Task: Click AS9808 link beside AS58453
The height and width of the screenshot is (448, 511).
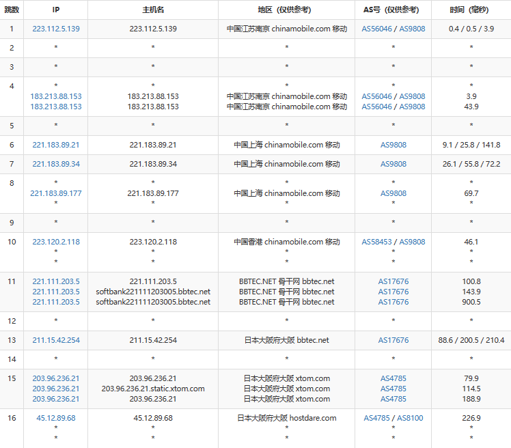Action: point(412,242)
